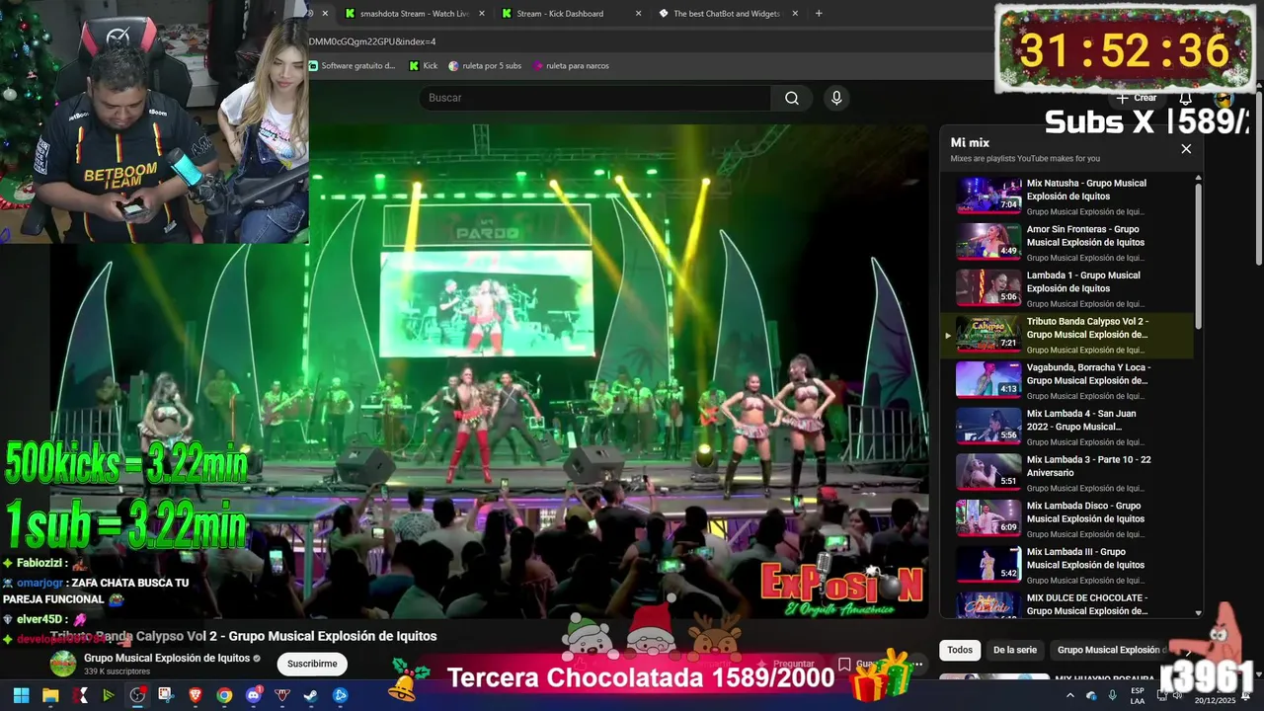
Task: Click the channel avatar below the video
Action: pyautogui.click(x=63, y=664)
